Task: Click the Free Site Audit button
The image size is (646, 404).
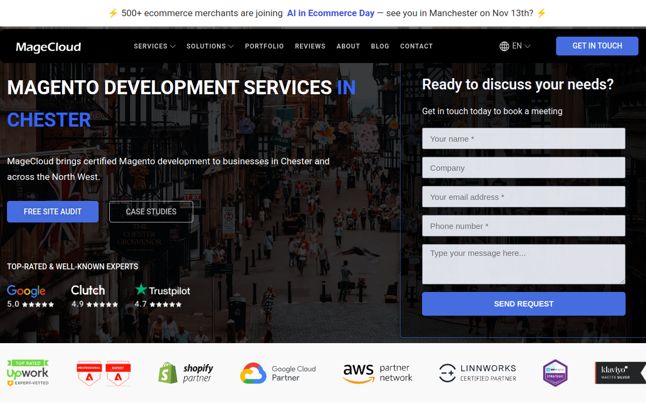Action: 53,212
